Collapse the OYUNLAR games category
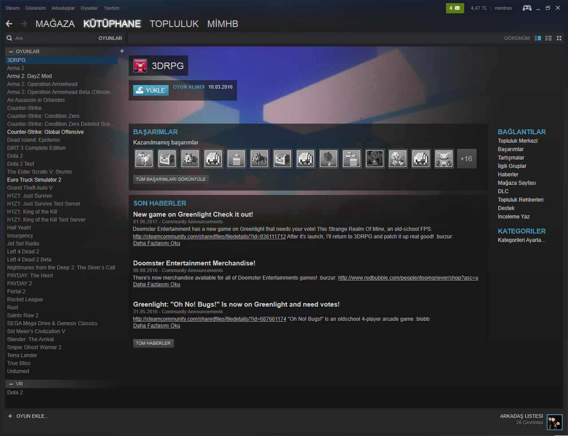 click(x=11, y=51)
